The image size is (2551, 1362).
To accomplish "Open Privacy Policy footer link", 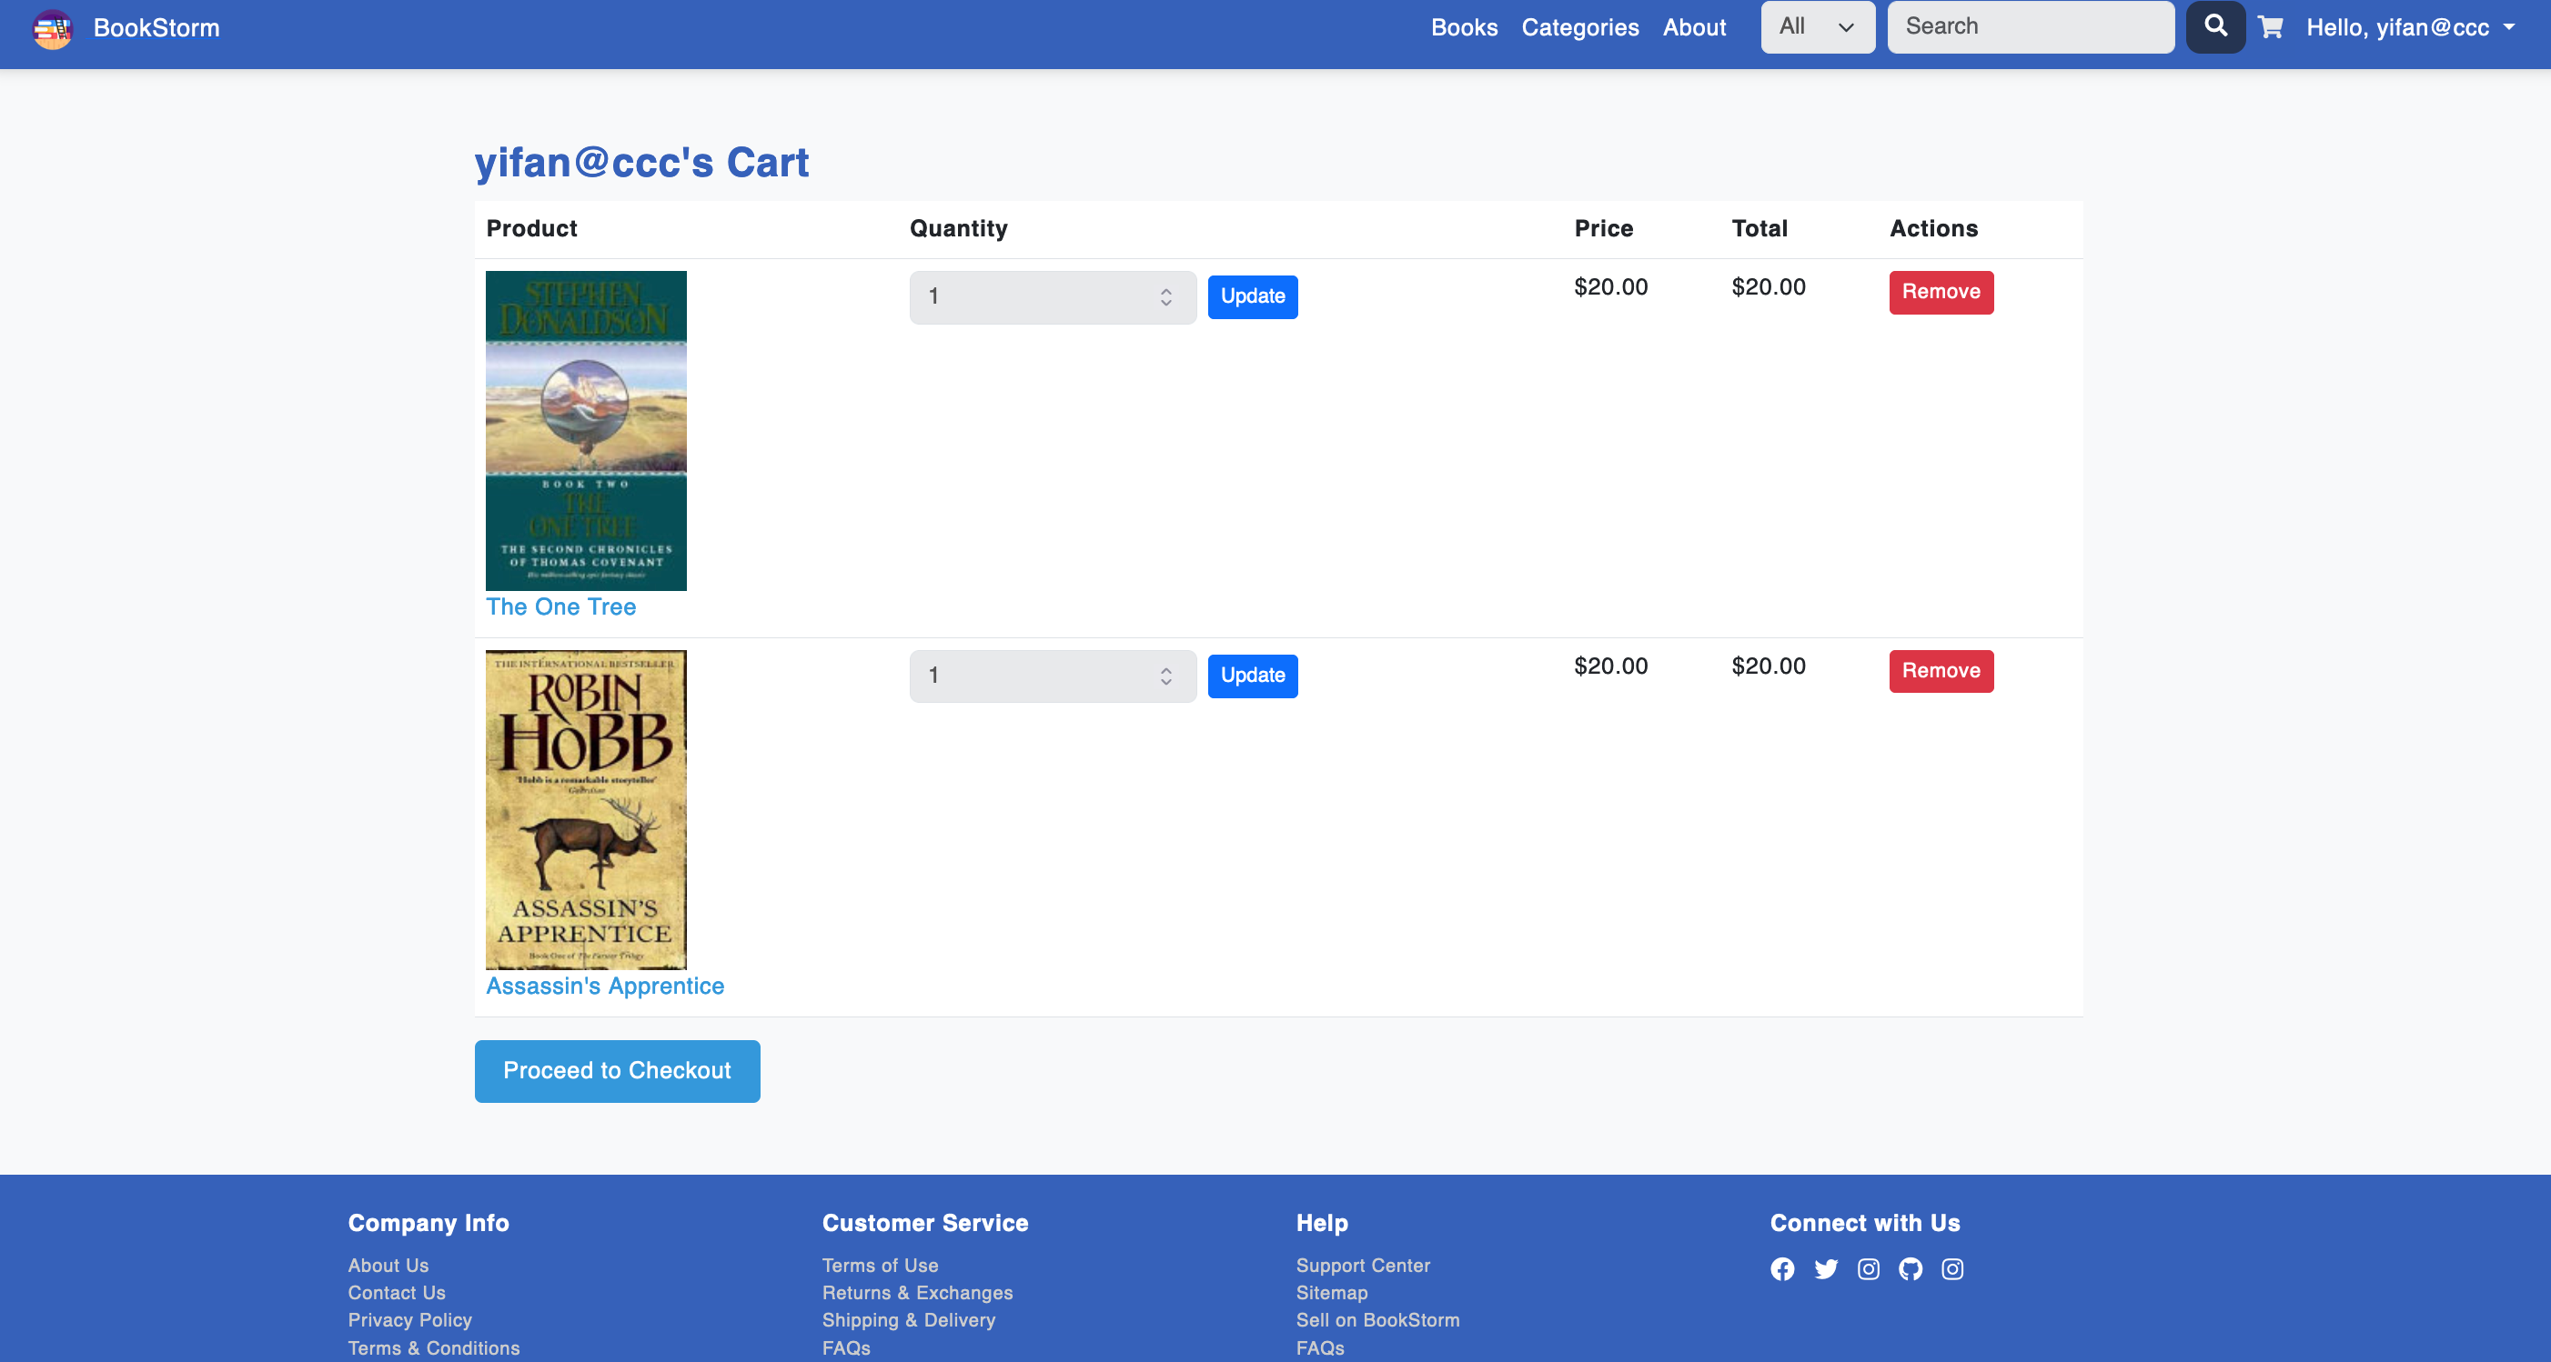I will (410, 1320).
